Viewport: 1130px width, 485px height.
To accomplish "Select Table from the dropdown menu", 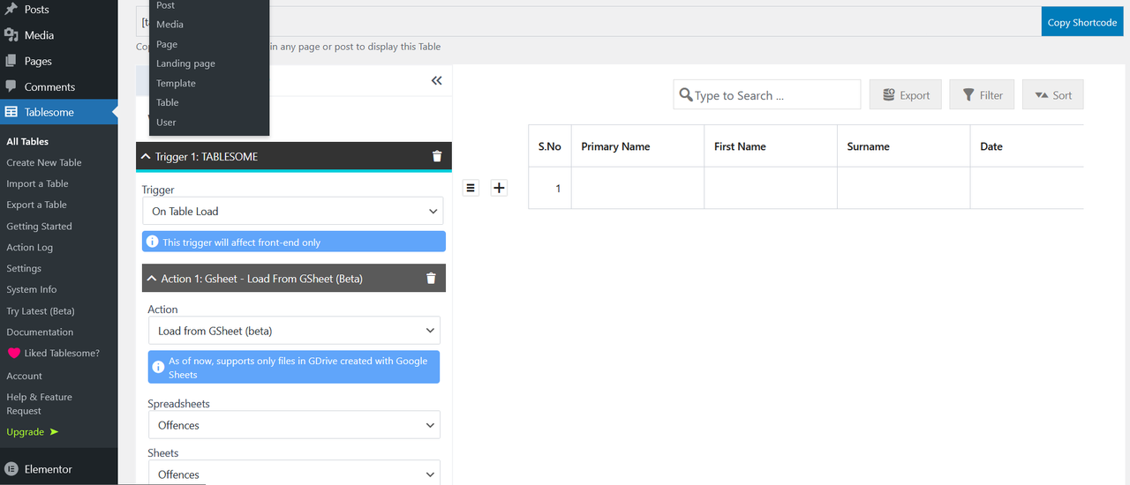I will click(x=209, y=102).
